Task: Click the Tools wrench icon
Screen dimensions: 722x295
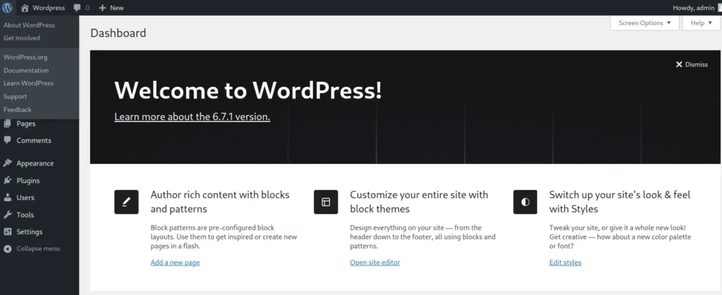Action: tap(7, 215)
